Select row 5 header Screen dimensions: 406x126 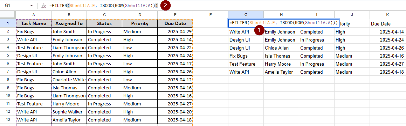pos(8,55)
